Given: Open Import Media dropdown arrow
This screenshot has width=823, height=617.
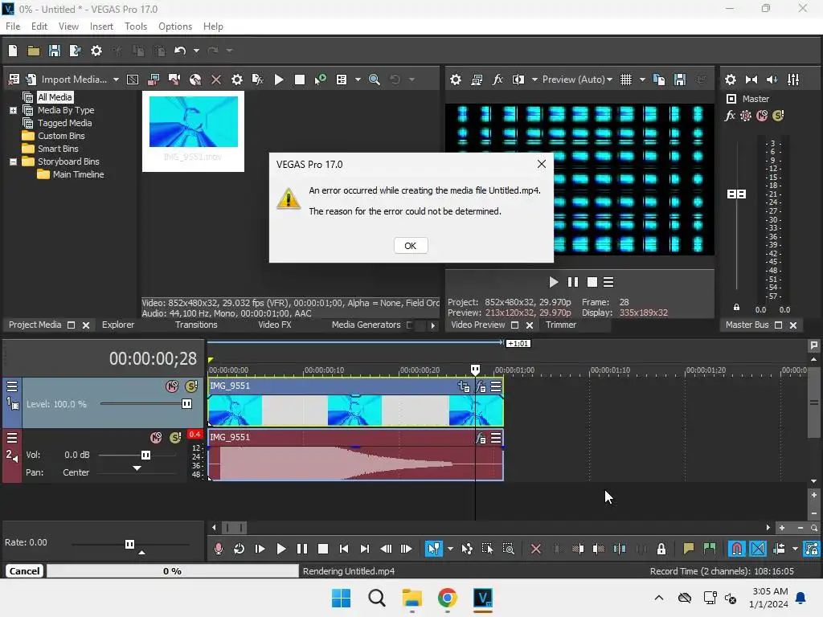Looking at the screenshot, I should 116,80.
